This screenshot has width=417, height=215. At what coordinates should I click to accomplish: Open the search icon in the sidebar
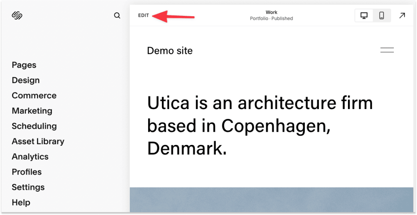pos(117,15)
